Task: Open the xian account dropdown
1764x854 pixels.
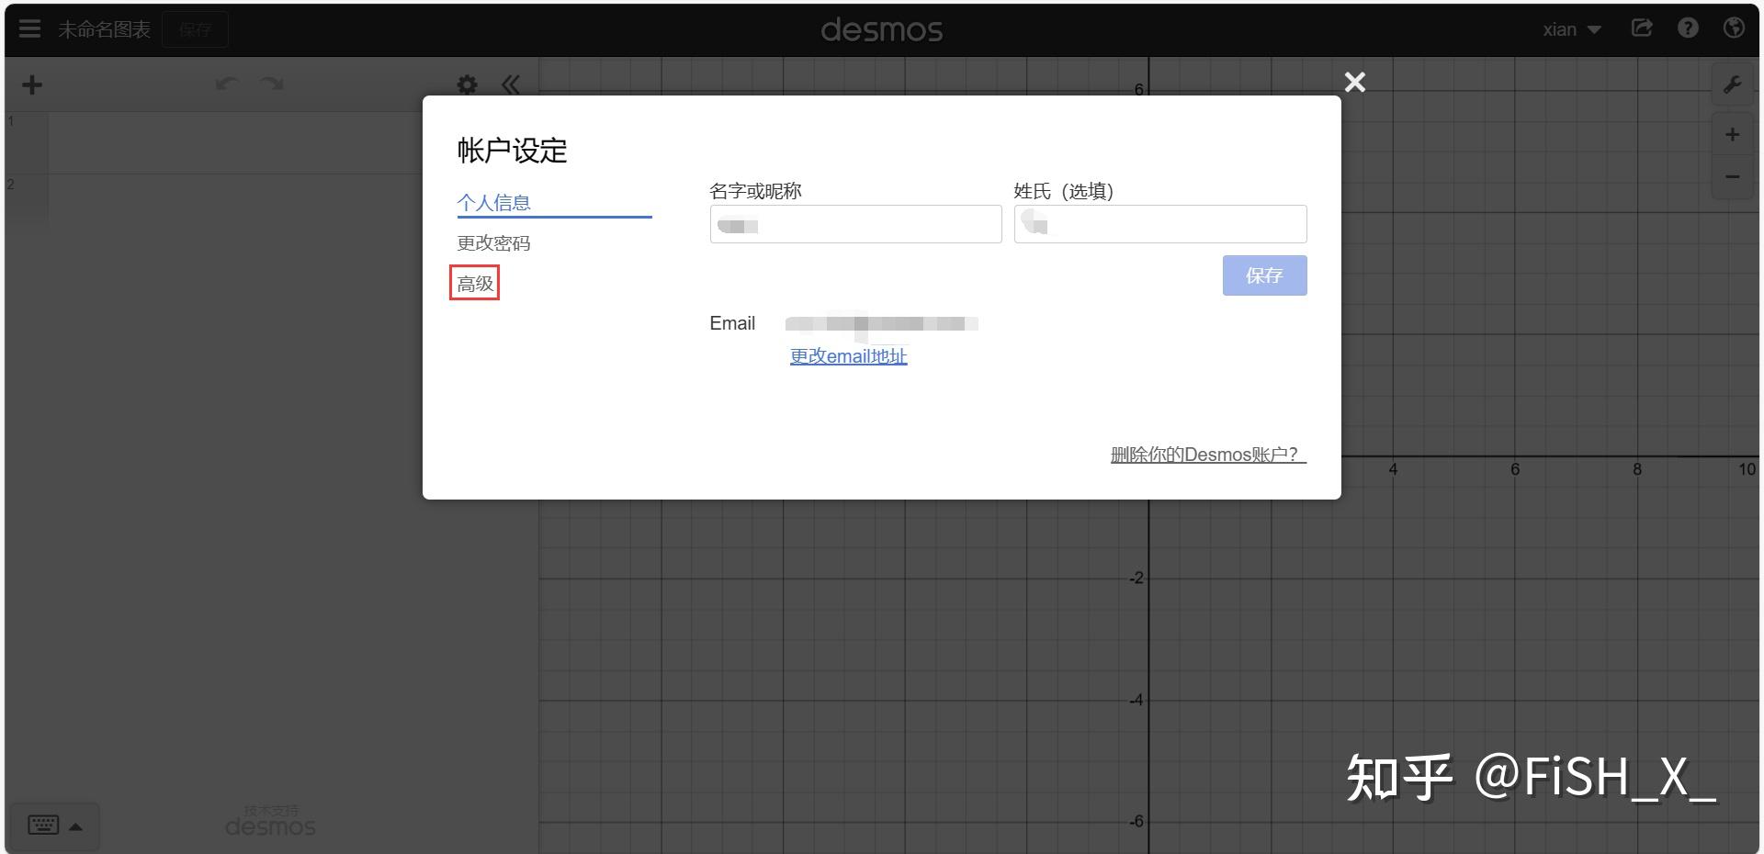Action: pyautogui.click(x=1572, y=28)
